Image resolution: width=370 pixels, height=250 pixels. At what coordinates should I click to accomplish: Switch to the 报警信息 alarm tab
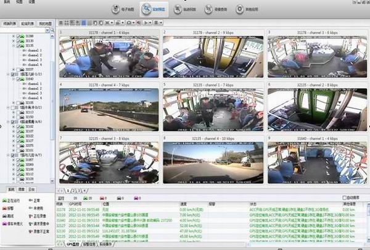point(92,244)
